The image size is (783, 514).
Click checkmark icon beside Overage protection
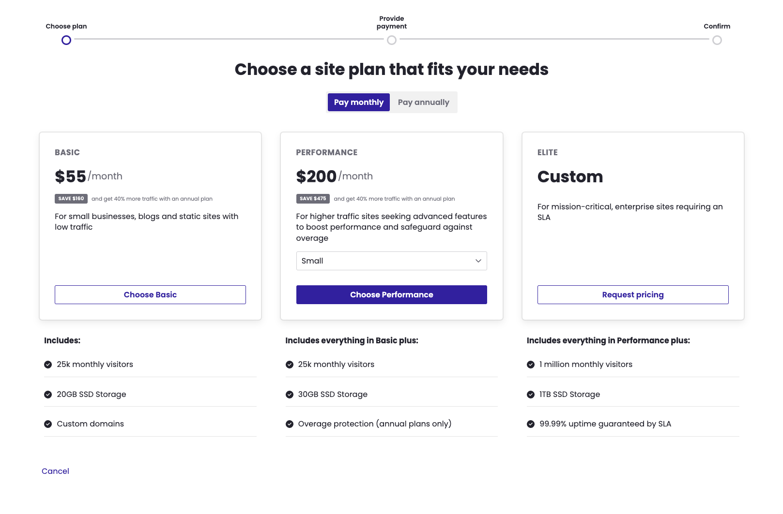click(x=290, y=424)
